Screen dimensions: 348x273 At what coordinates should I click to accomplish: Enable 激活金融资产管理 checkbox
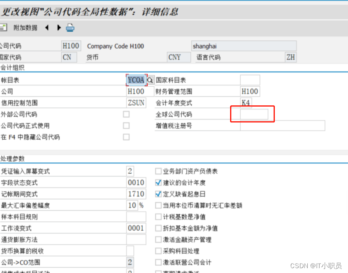pyautogui.click(x=158, y=240)
